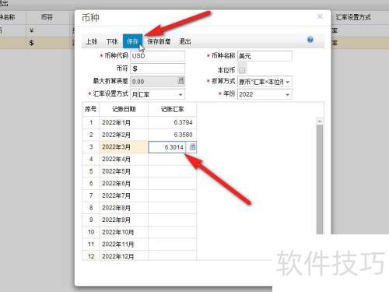This screenshot has width=389, height=292.
Task: Edit the 6.3014 rate input for March
Action: [x=167, y=147]
